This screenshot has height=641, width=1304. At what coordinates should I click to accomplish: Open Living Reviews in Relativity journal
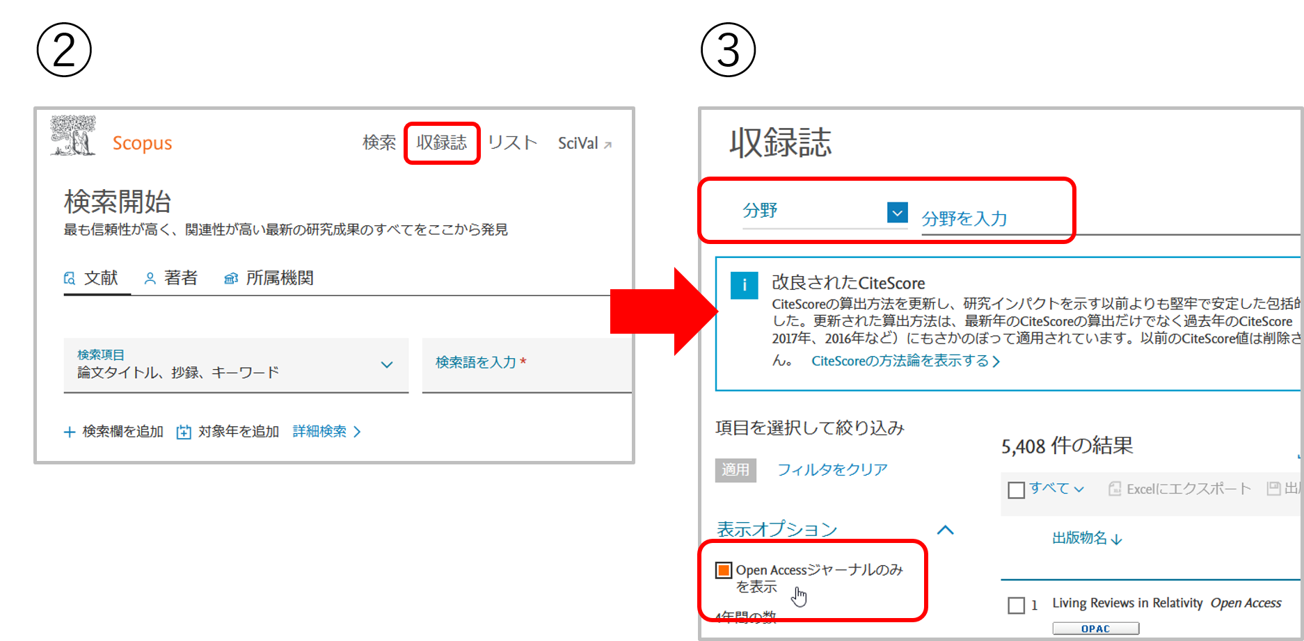pyautogui.click(x=1127, y=603)
